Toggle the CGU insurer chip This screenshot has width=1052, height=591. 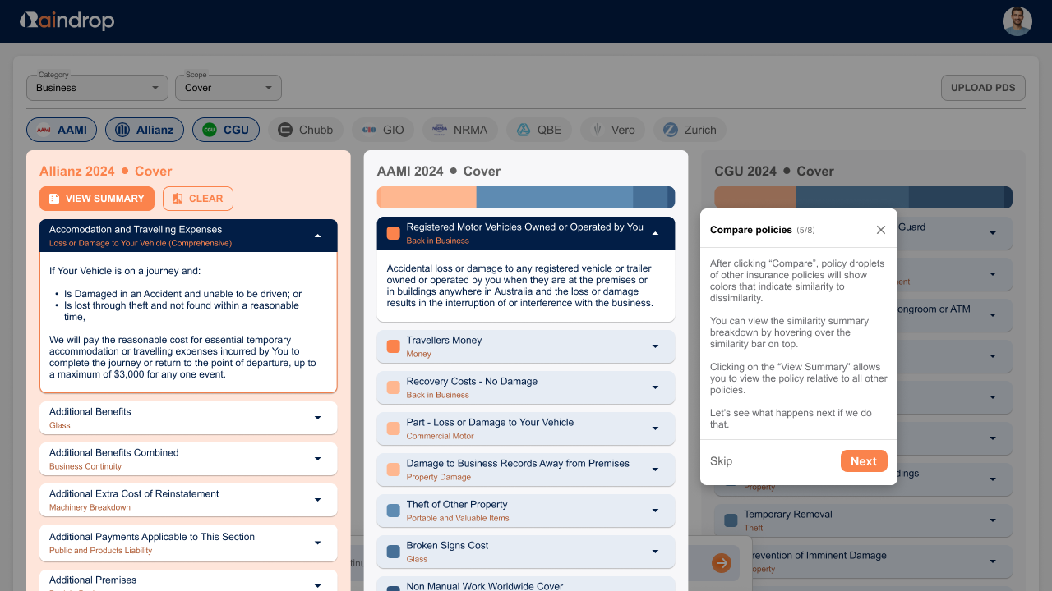[x=226, y=130]
